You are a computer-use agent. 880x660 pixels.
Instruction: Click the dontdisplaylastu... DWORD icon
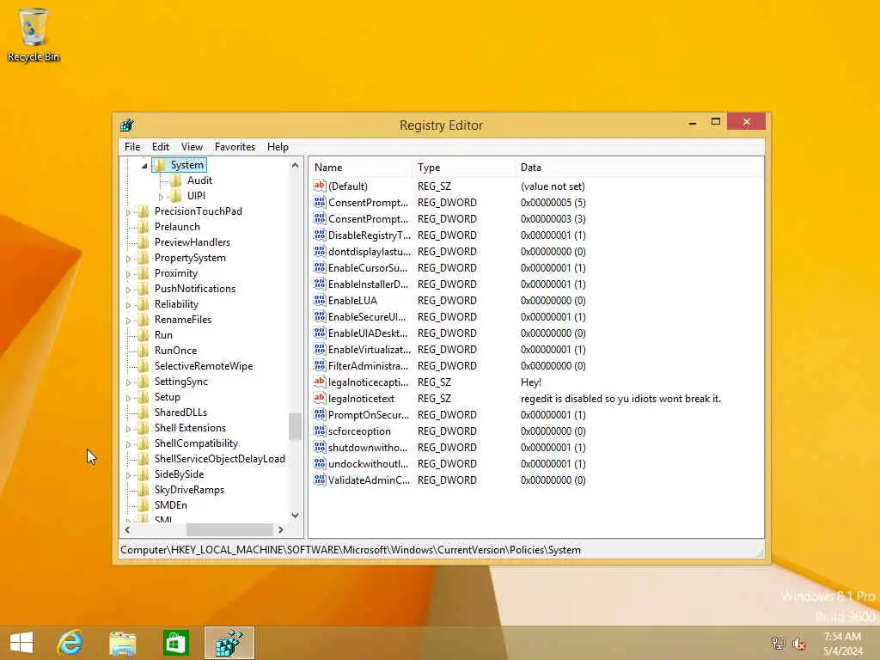320,251
